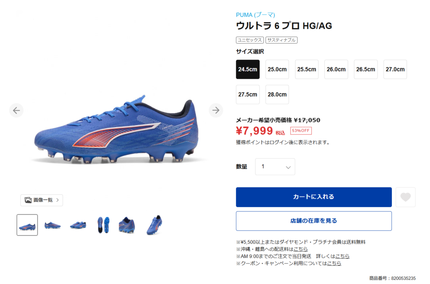Image resolution: width=430 pixels, height=284 pixels.
Task: Click the previous image arrow
Action: pos(16,110)
